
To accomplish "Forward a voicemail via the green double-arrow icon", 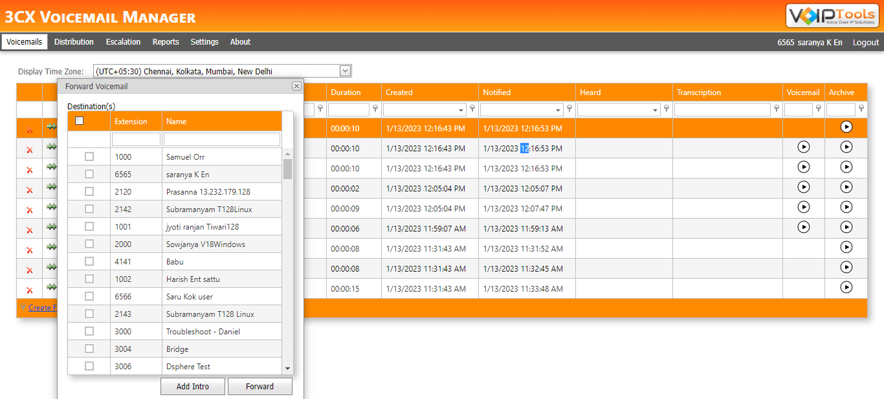I will coord(51,127).
